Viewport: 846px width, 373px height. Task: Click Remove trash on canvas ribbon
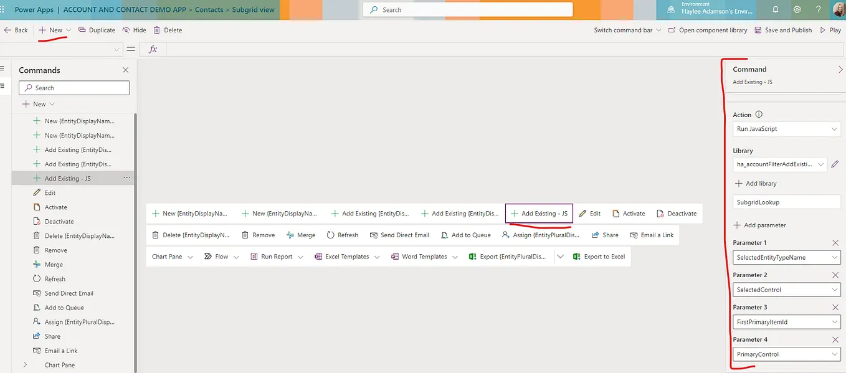pyautogui.click(x=259, y=235)
